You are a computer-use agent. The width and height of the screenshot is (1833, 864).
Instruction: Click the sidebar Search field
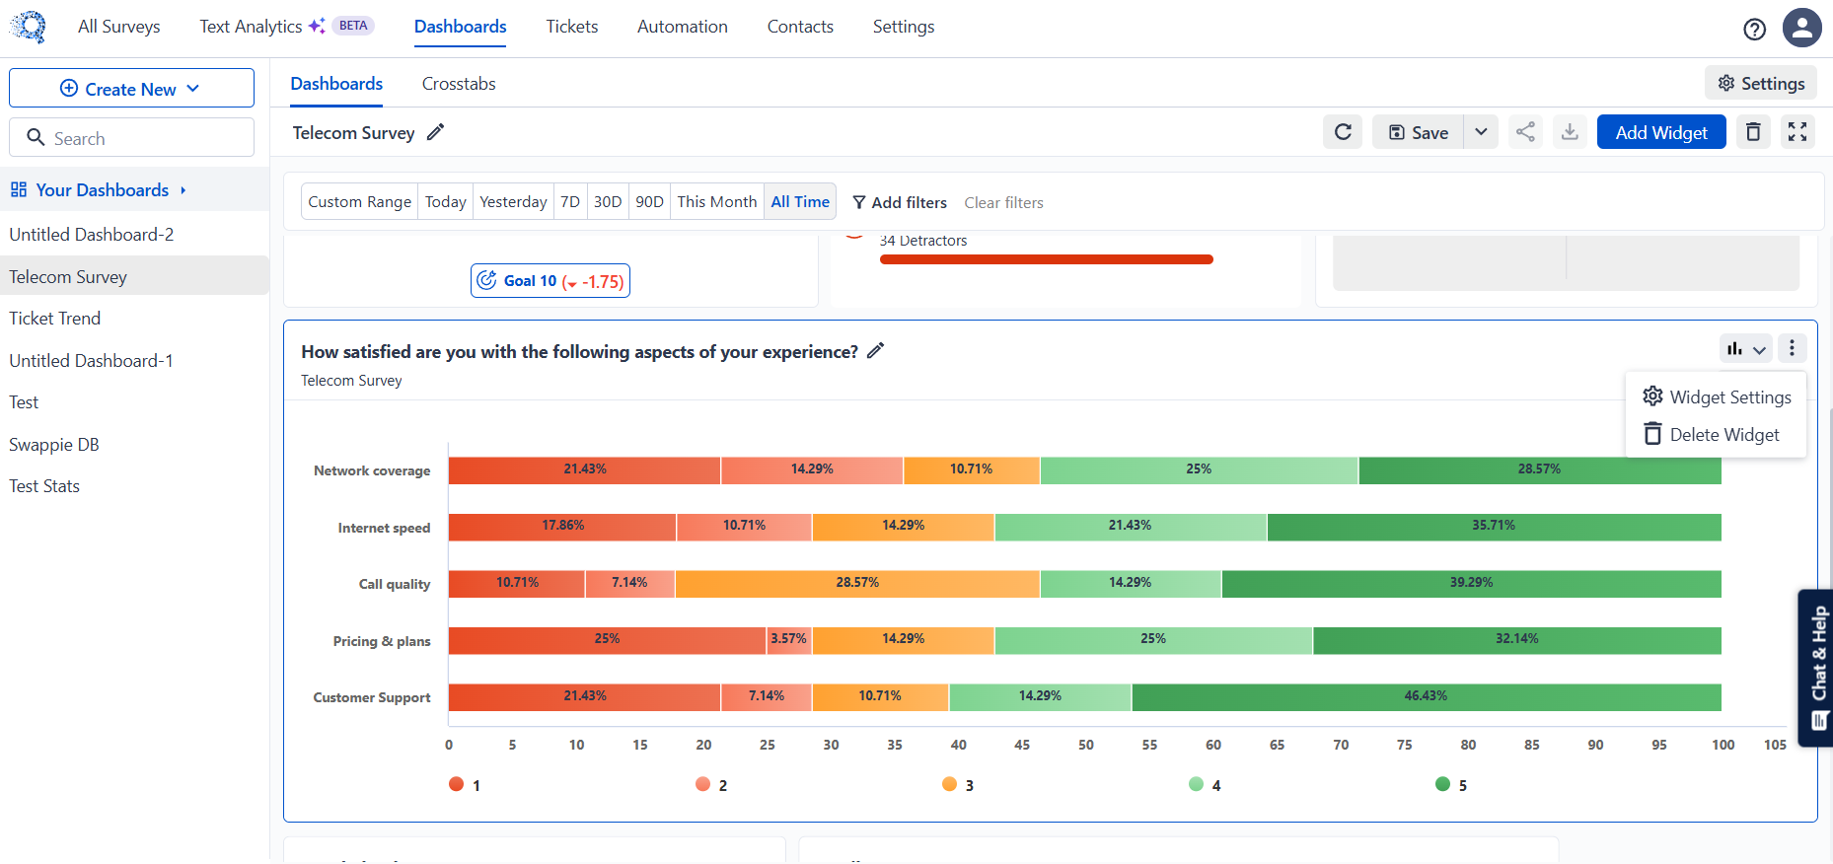click(x=131, y=138)
